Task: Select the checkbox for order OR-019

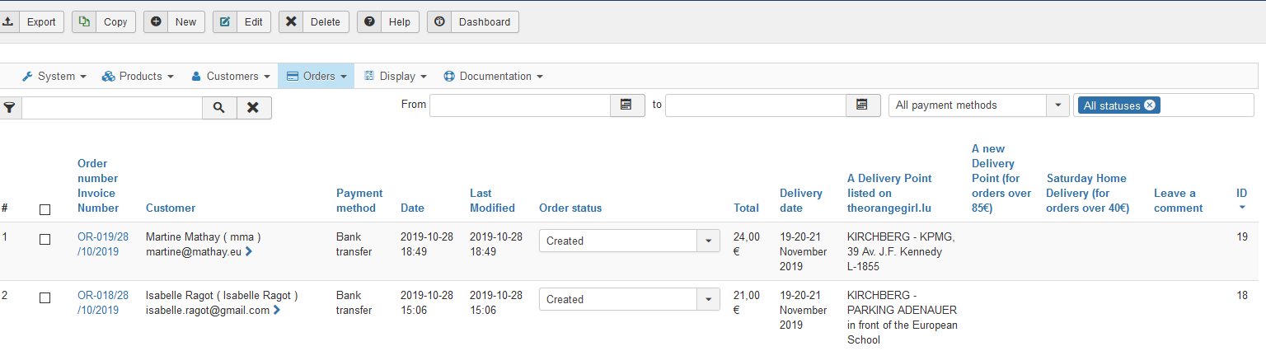Action: point(45,239)
